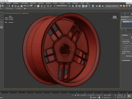This screenshot has width=132, height=99.
Task: Open the Reference Coordinate System dropdown
Action: 26,6
